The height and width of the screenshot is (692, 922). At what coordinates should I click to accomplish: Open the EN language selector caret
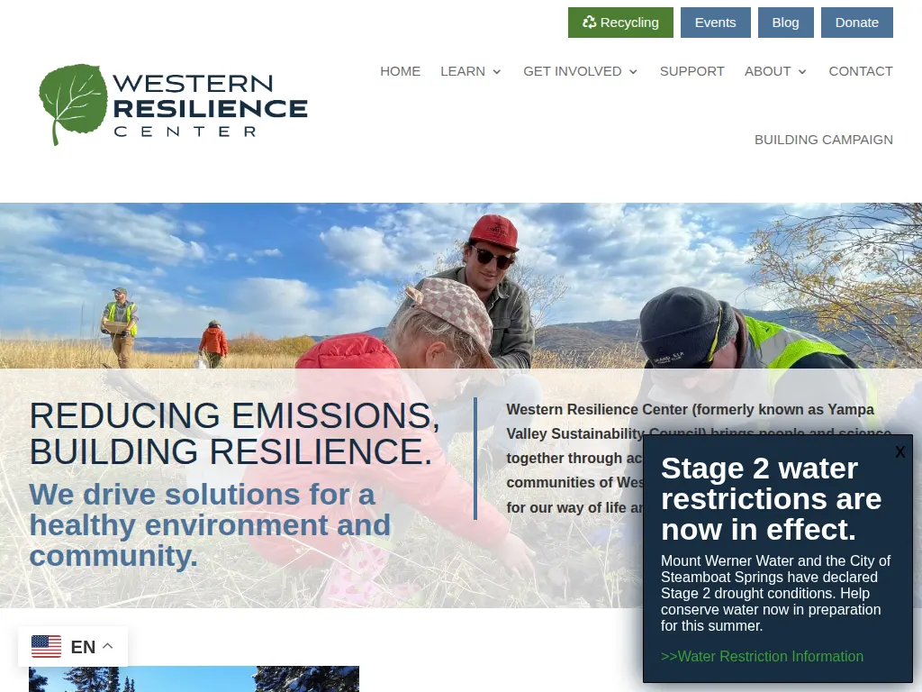pyautogui.click(x=108, y=645)
